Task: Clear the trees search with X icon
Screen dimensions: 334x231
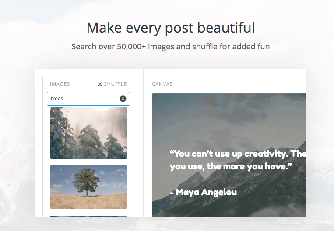Action: pos(123,99)
